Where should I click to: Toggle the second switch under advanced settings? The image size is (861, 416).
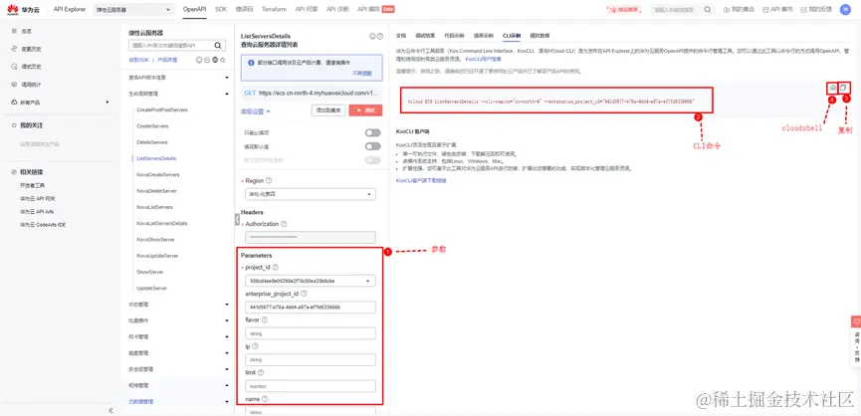[373, 146]
